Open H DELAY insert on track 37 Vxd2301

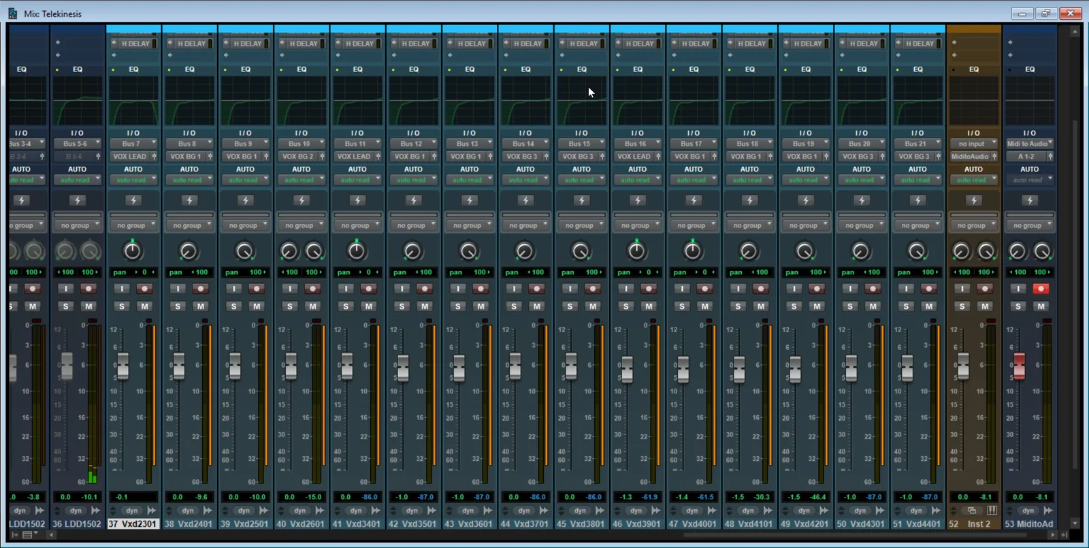coord(135,44)
